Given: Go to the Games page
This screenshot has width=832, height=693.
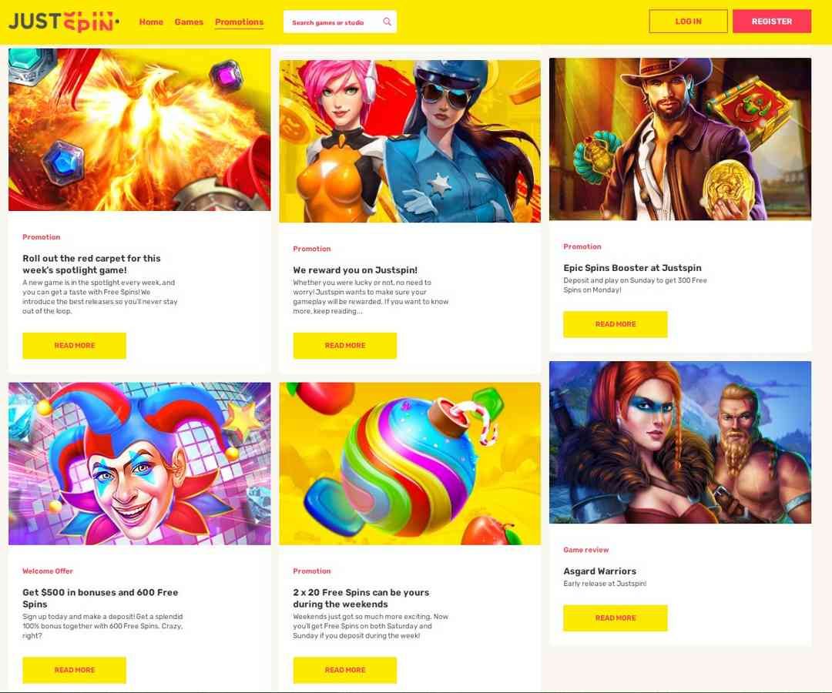Looking at the screenshot, I should pyautogui.click(x=189, y=22).
